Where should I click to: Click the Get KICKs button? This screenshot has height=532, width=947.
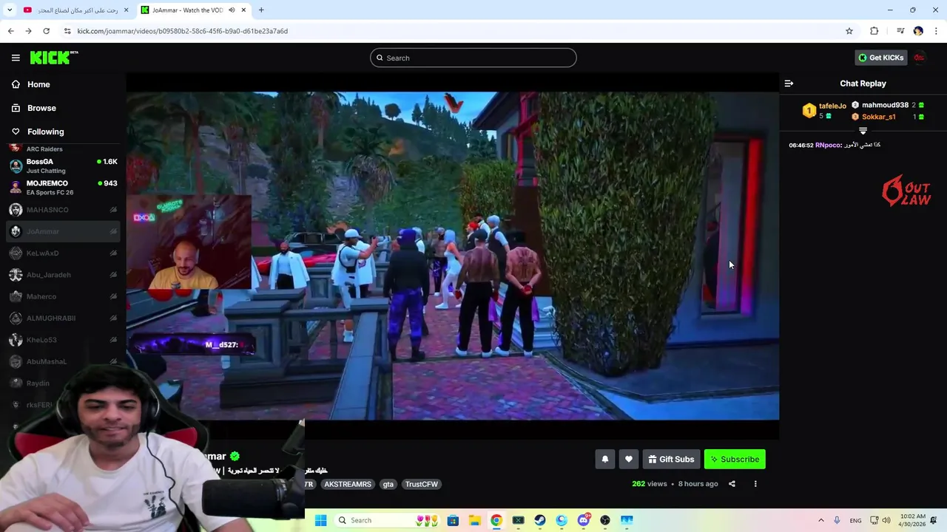click(880, 58)
